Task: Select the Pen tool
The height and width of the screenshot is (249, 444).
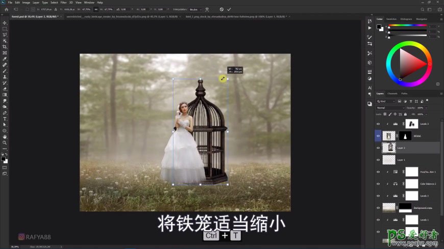Action: point(5,113)
